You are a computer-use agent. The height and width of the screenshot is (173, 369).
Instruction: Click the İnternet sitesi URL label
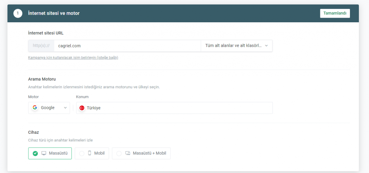(x=46, y=33)
